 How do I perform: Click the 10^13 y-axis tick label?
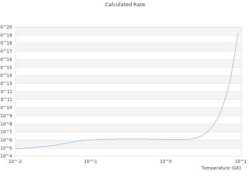tap(7, 83)
